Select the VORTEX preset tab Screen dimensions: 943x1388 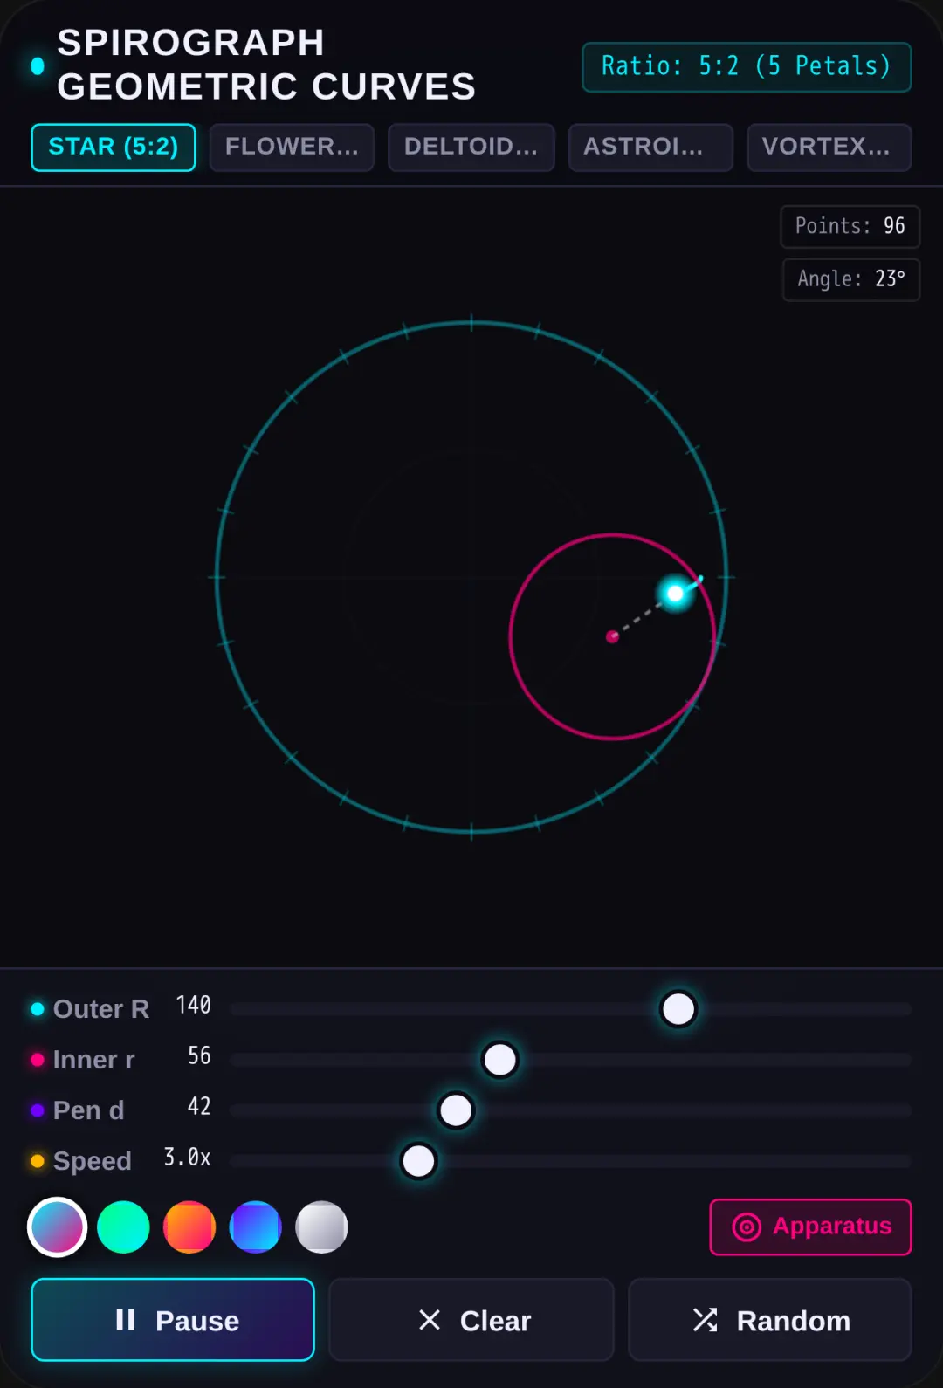click(829, 147)
